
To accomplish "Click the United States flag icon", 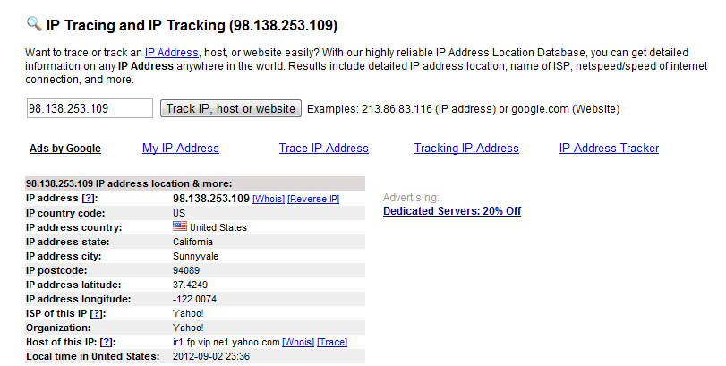I will pos(180,226).
